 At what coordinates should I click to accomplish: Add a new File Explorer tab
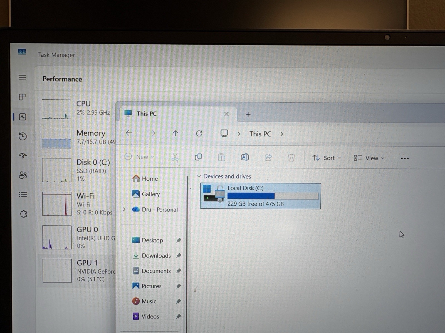click(248, 114)
